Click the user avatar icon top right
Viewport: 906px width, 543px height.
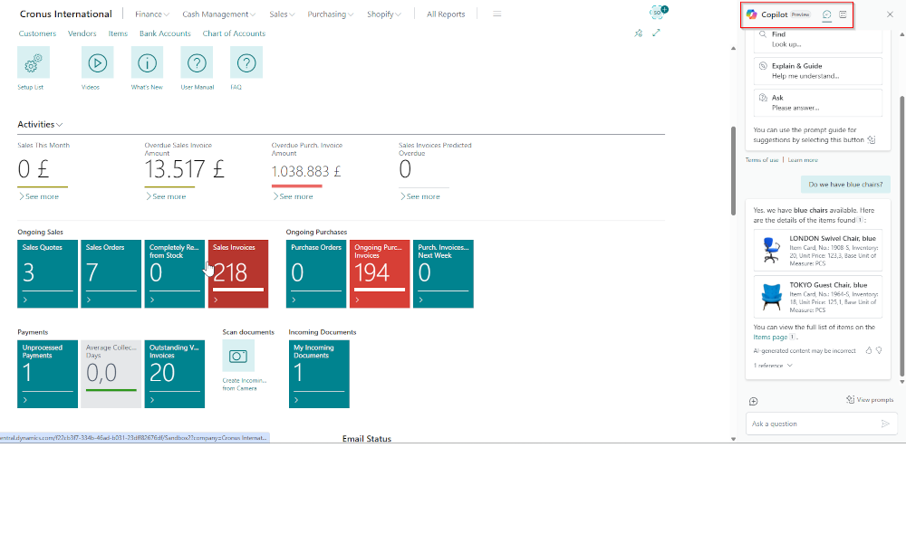pos(658,12)
